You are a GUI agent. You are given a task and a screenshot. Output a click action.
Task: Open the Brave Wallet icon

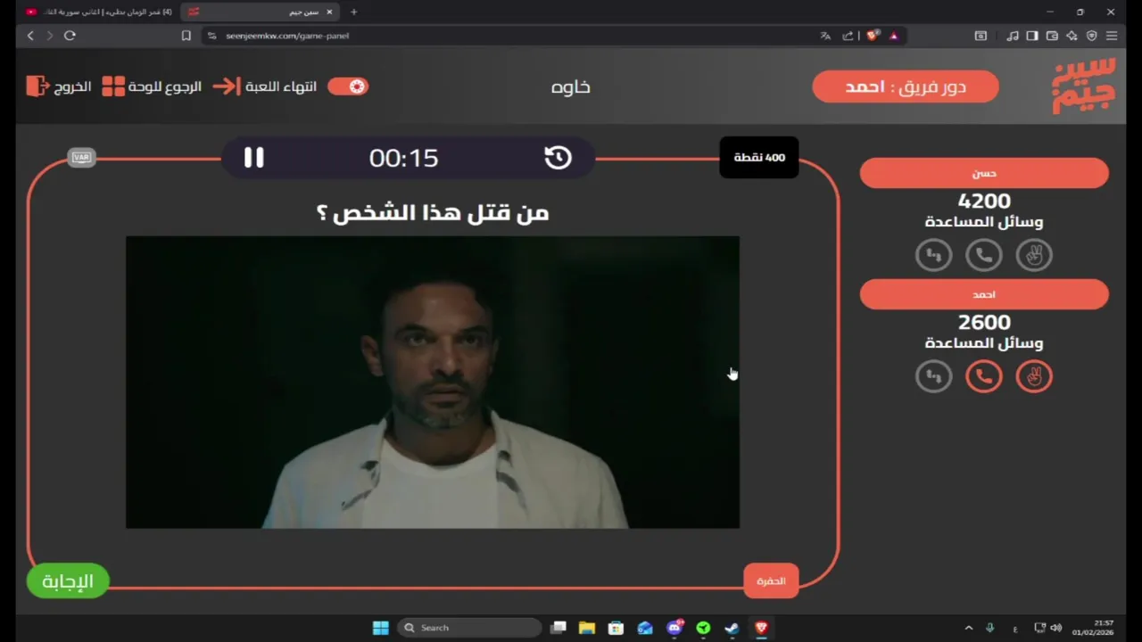click(1052, 36)
